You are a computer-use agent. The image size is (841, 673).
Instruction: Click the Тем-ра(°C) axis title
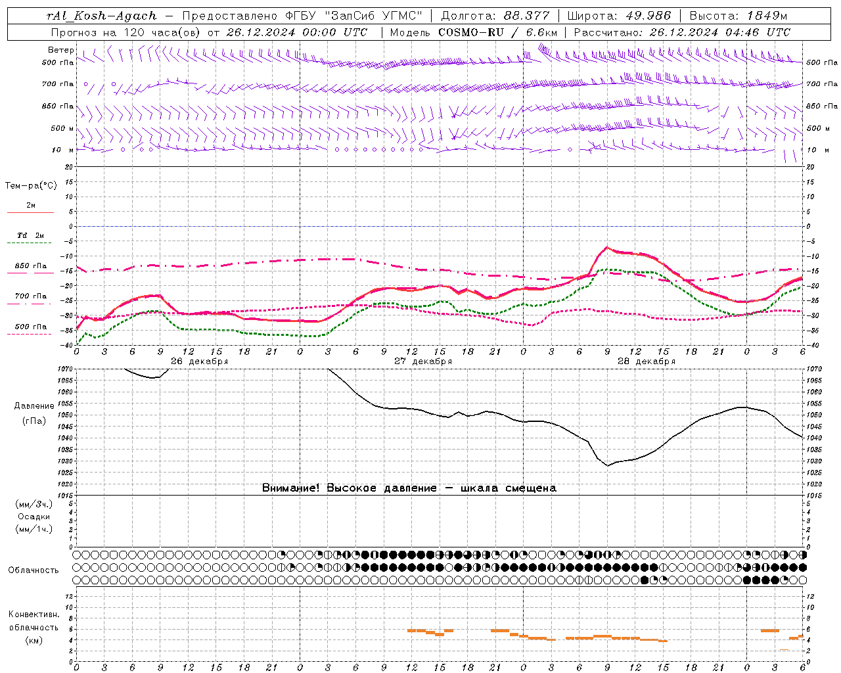coord(31,186)
